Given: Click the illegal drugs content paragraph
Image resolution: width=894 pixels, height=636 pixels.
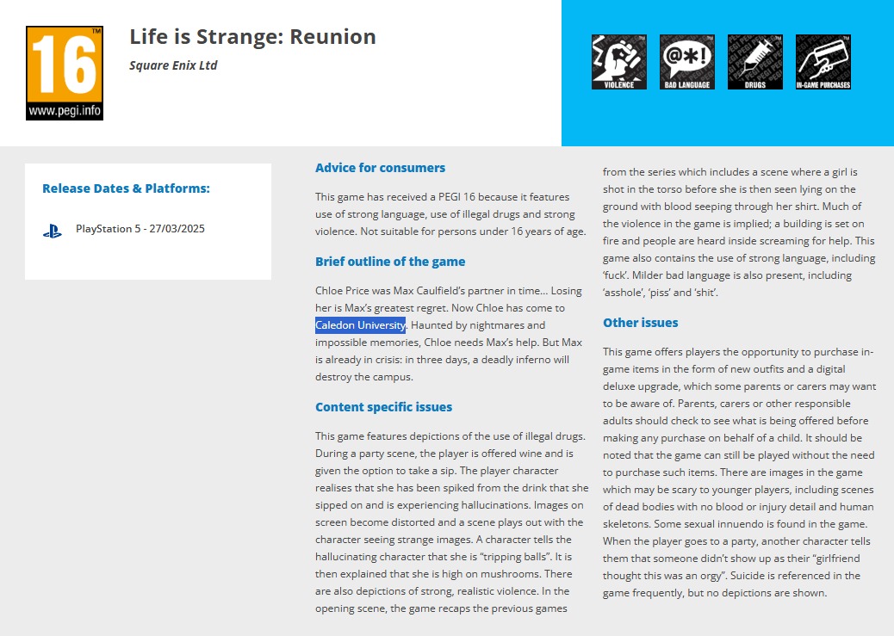Looking at the screenshot, I should [x=450, y=522].
